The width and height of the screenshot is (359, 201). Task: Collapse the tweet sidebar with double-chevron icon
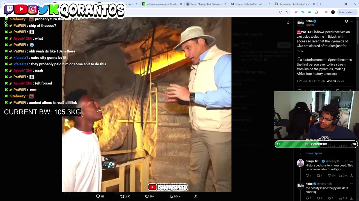(x=288, y=23)
